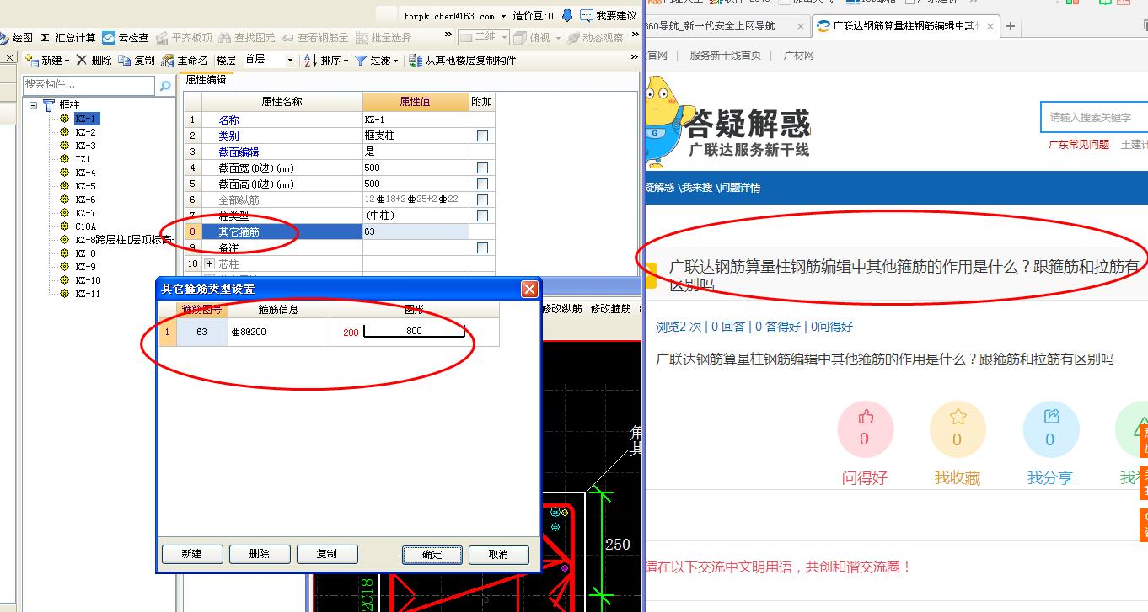Image resolution: width=1148 pixels, height=612 pixels.
Task: Collapse the 框柱 tree node
Action: point(33,105)
